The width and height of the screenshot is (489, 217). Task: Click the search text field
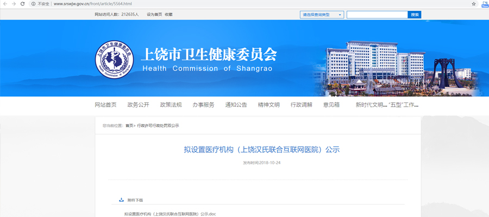point(377,15)
